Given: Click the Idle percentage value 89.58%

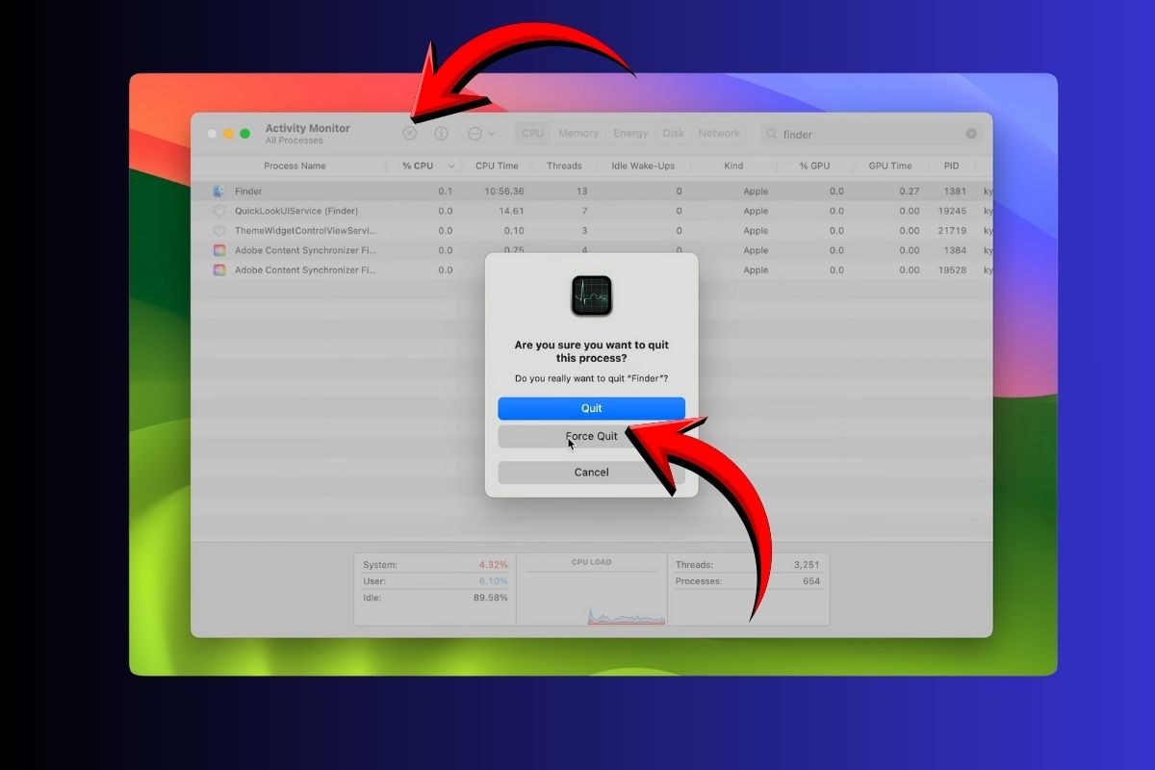Looking at the screenshot, I should click(491, 598).
